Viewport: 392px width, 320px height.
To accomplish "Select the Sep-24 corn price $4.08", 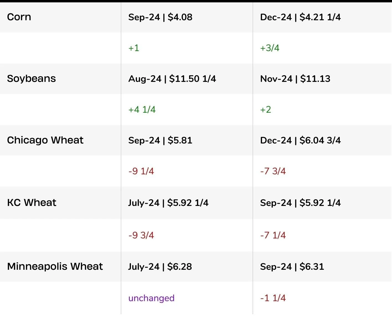I will [x=160, y=17].
